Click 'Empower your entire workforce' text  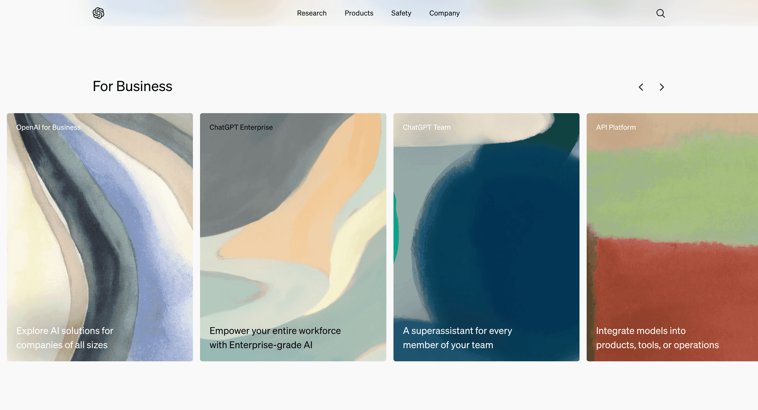[x=275, y=338]
